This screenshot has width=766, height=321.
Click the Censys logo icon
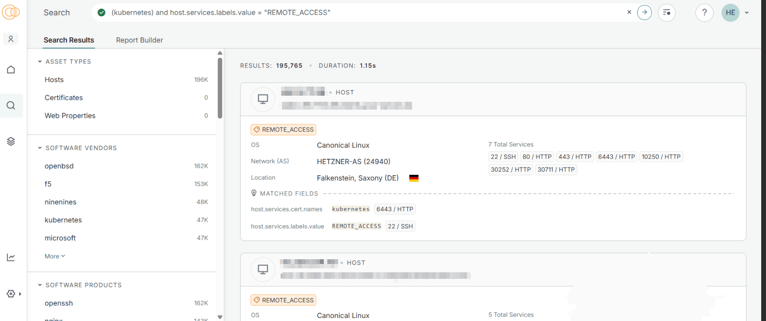[x=11, y=12]
